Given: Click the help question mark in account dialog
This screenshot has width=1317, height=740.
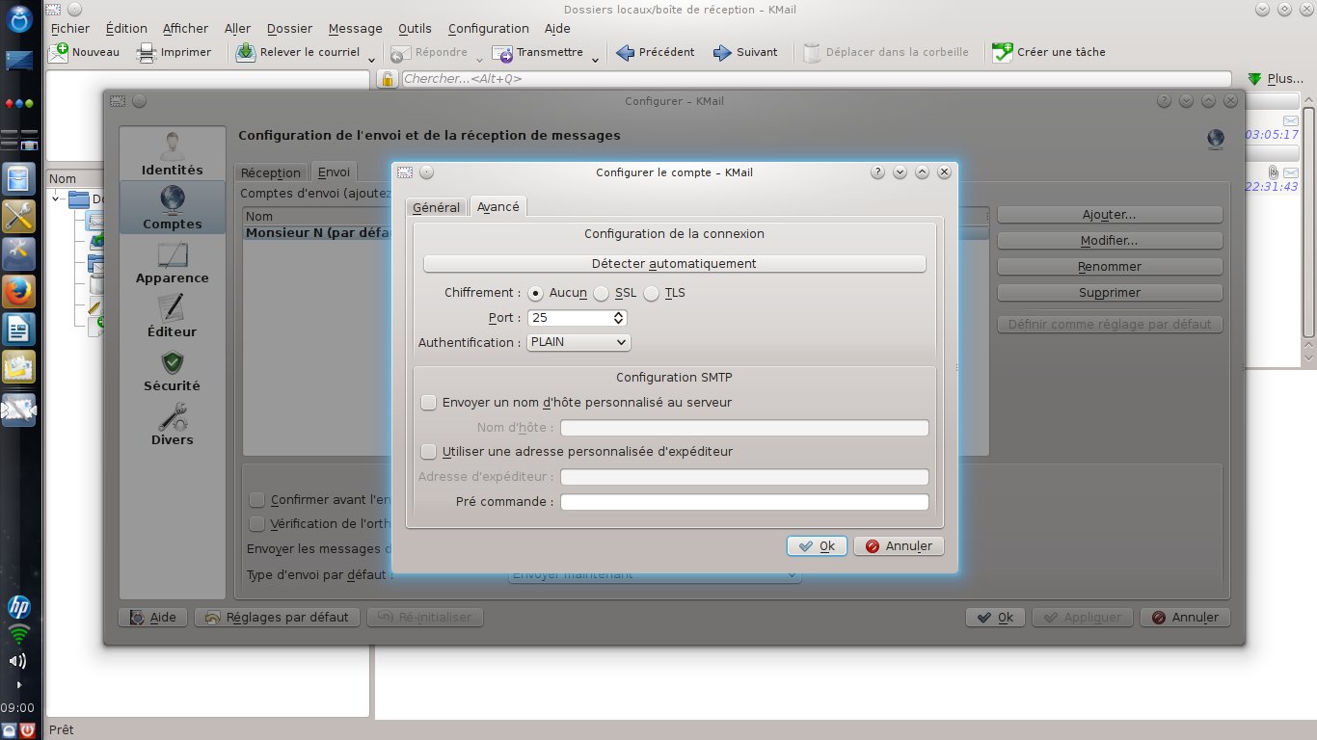Looking at the screenshot, I should 877,172.
